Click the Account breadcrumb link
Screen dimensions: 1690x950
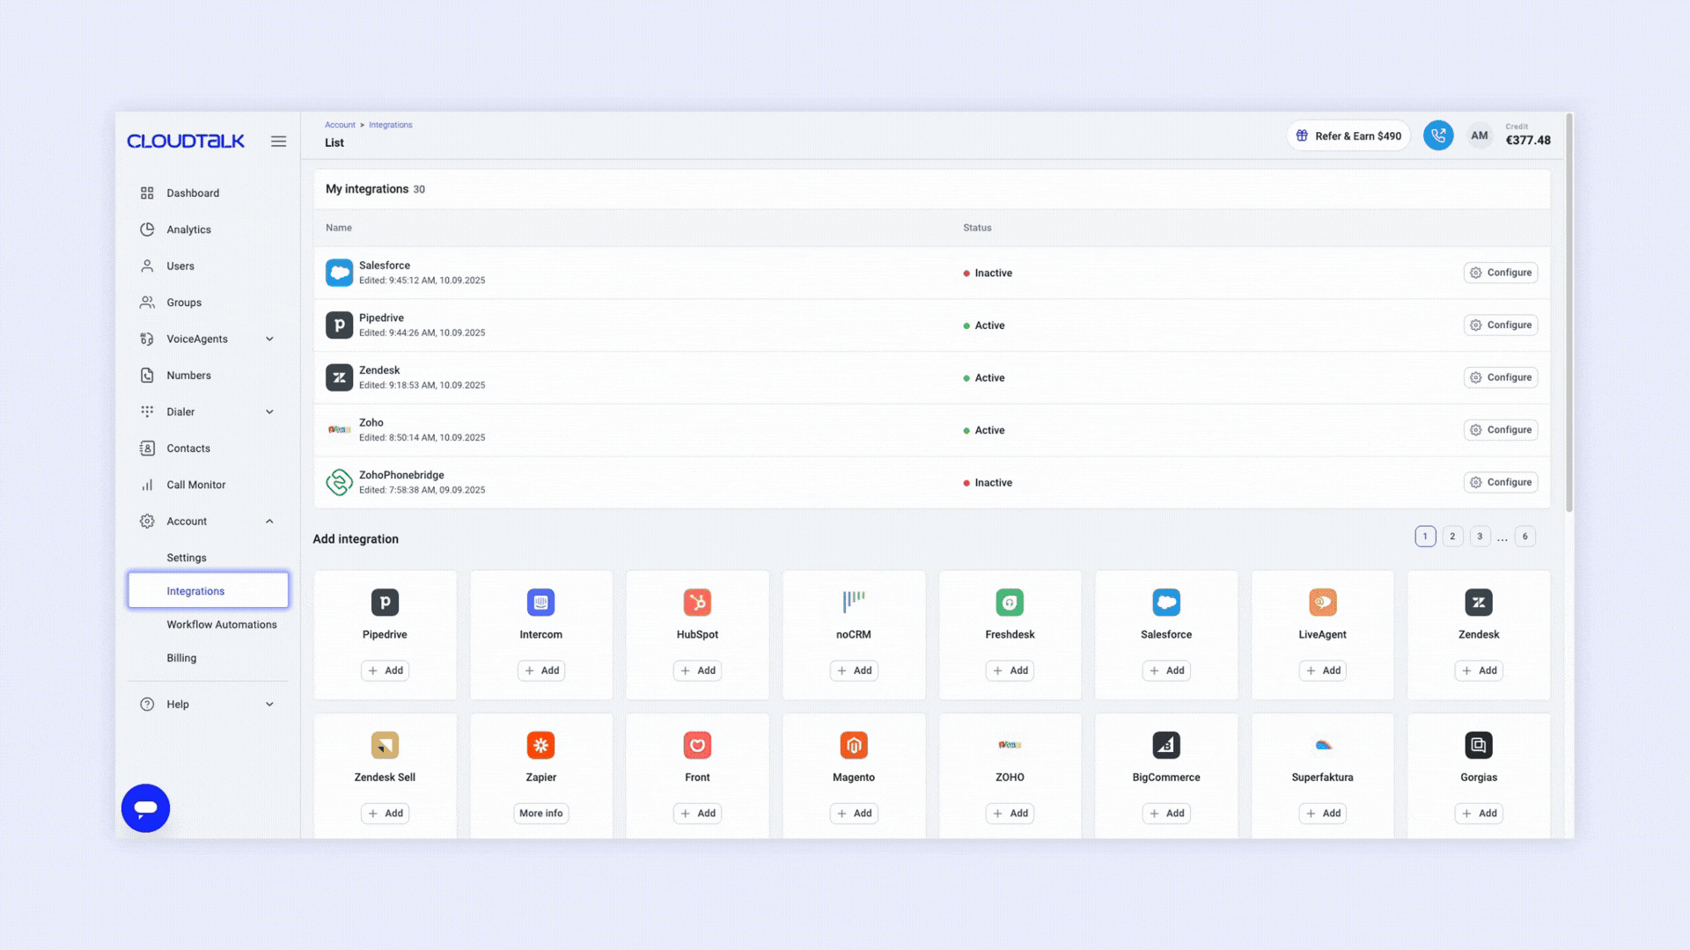point(340,125)
